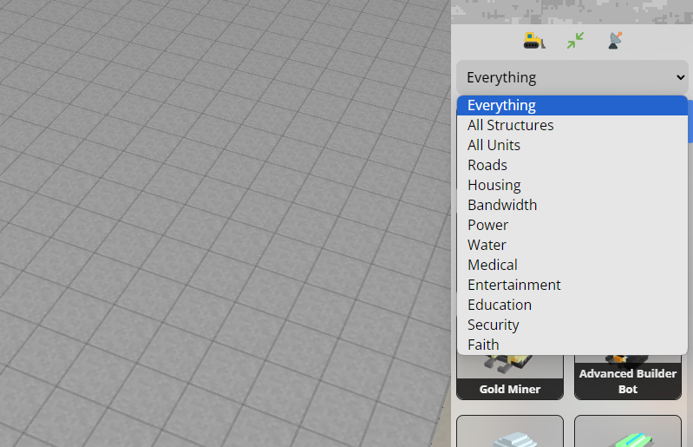
Task: Choose All Structures from the list
Action: (x=572, y=125)
